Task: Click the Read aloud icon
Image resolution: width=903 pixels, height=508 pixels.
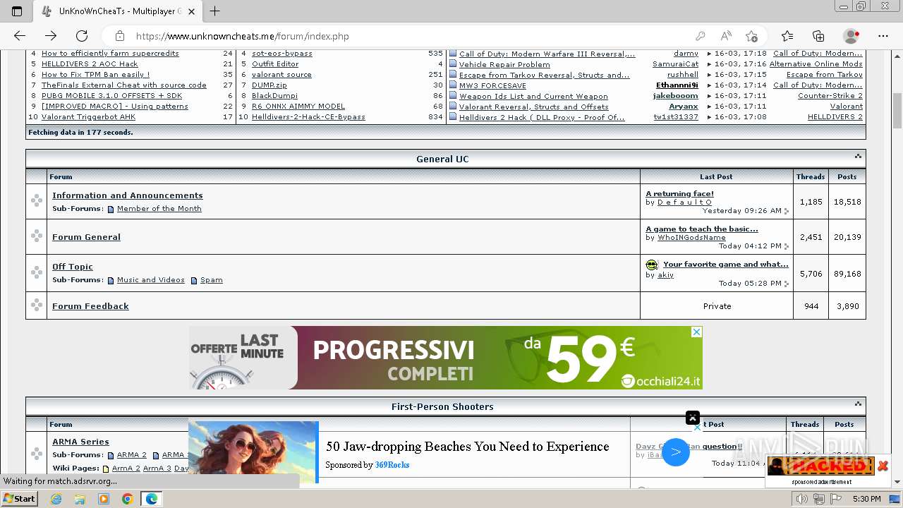Action: 725,36
